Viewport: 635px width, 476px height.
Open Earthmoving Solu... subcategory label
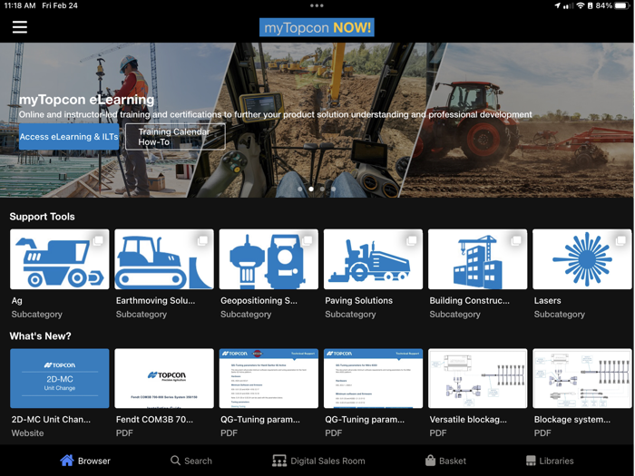(155, 301)
